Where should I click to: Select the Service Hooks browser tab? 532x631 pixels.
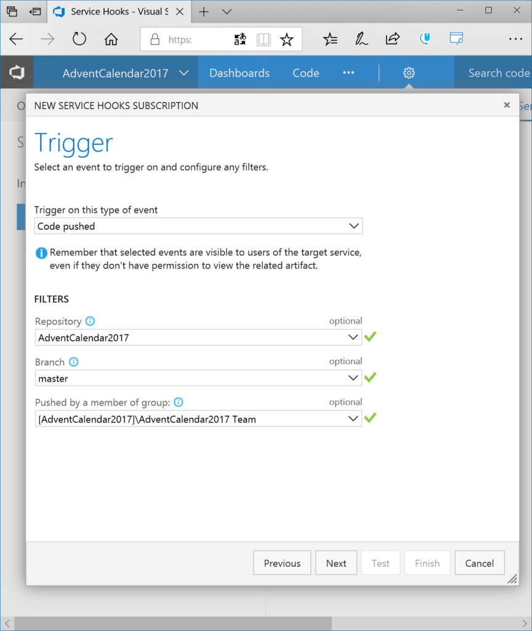[x=119, y=12]
